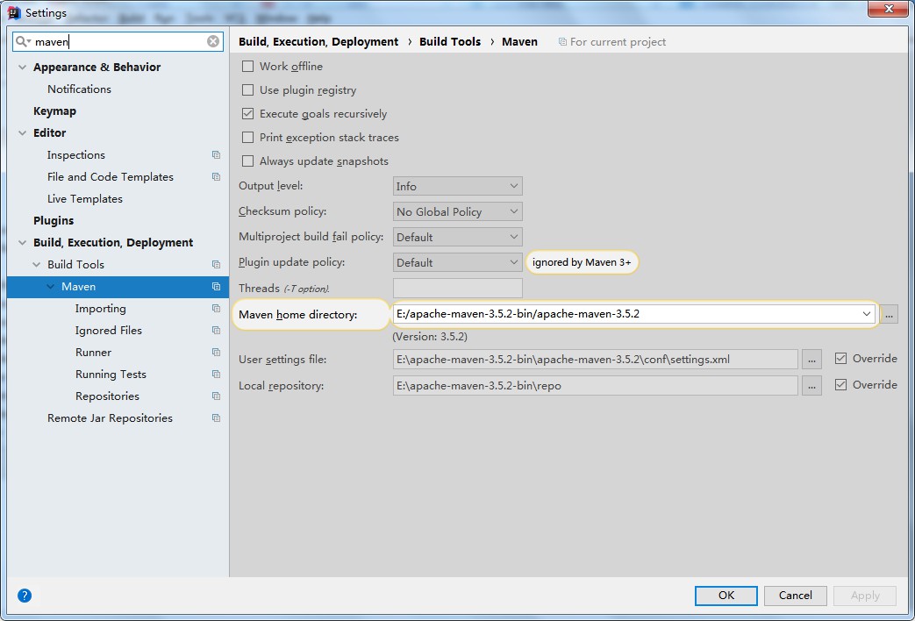Click the User settings file path field
This screenshot has height=621, width=915.
click(x=595, y=360)
